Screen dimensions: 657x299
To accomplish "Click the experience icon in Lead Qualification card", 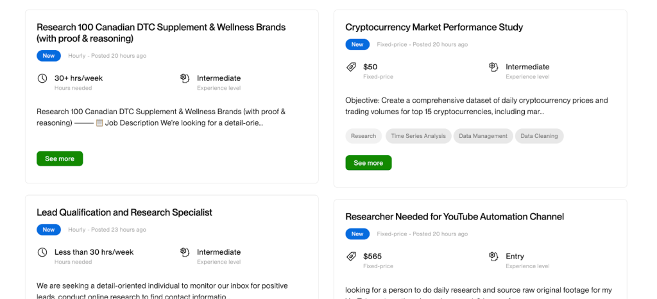I will click(185, 252).
